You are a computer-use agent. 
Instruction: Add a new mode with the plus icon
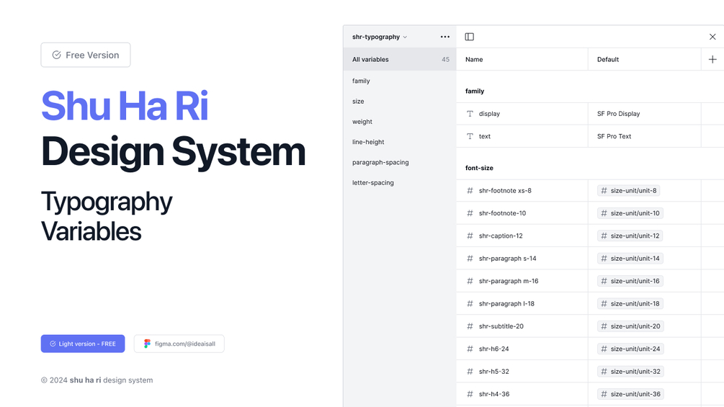click(712, 60)
